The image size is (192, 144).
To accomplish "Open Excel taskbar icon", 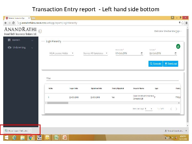I will click(56, 138).
